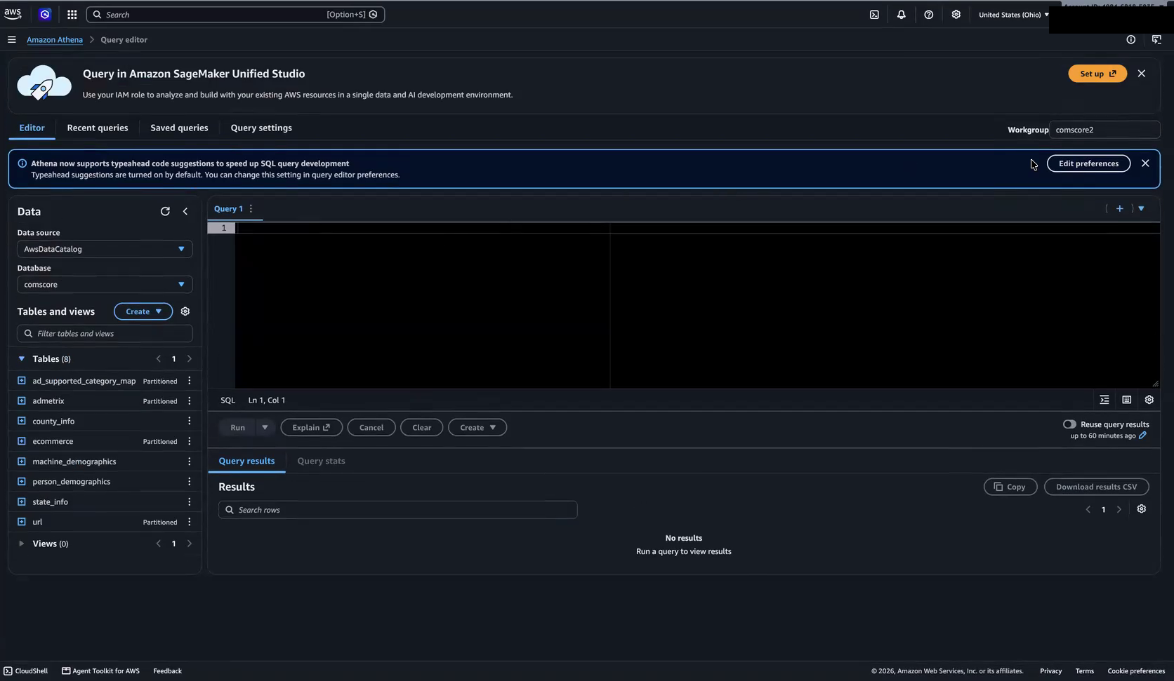Viewport: 1174px width, 681px height.
Task: Open the notifications bell
Action: (902, 15)
